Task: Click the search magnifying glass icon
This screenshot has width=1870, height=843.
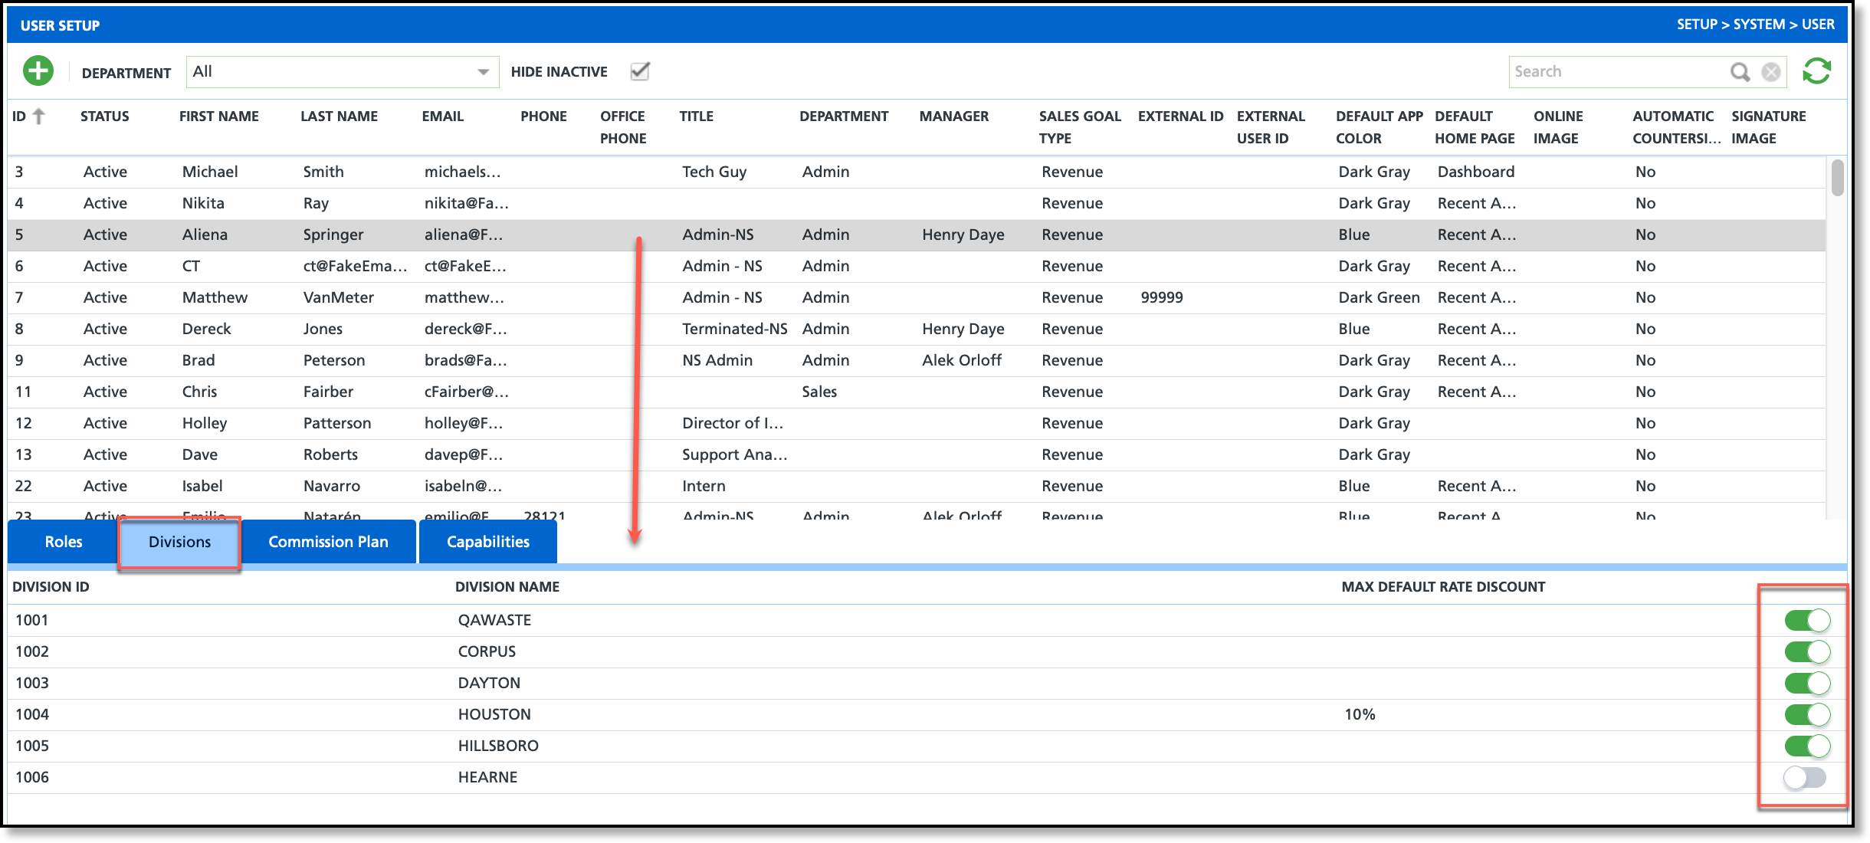Action: pyautogui.click(x=1740, y=72)
